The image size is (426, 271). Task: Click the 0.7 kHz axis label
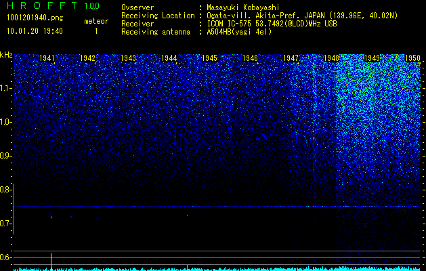[6, 224]
